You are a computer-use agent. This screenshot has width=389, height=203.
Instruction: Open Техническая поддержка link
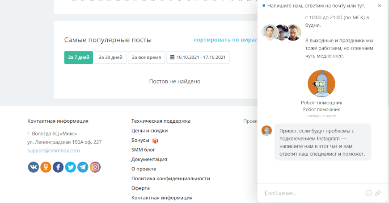click(161, 121)
